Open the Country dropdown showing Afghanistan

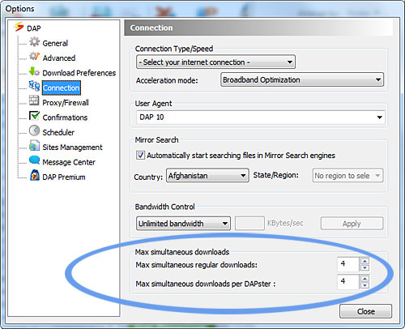(207, 176)
